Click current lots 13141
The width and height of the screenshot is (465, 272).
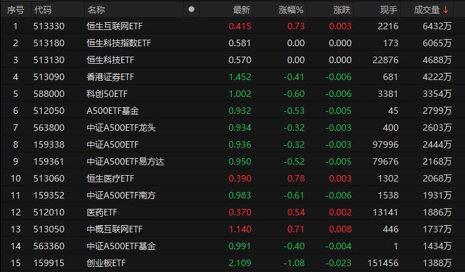tap(386, 212)
